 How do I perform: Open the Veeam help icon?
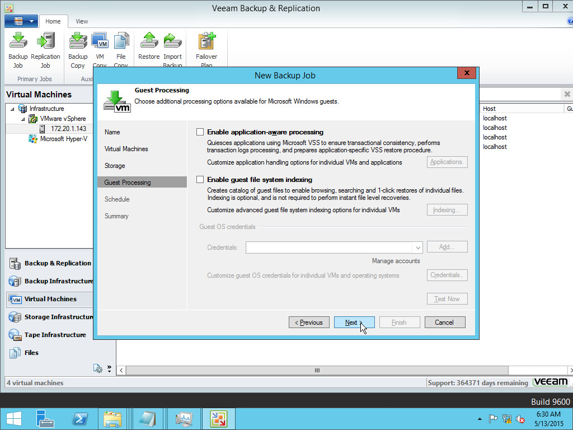[570, 21]
